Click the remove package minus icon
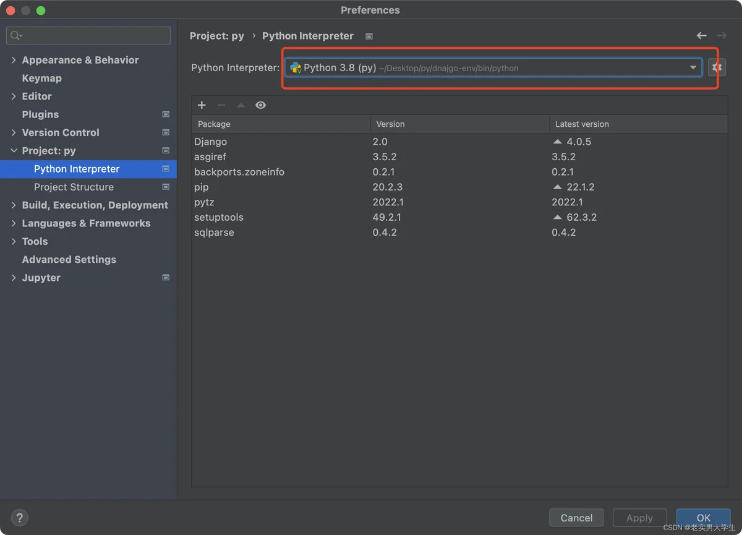Image resolution: width=742 pixels, height=535 pixels. pyautogui.click(x=221, y=105)
